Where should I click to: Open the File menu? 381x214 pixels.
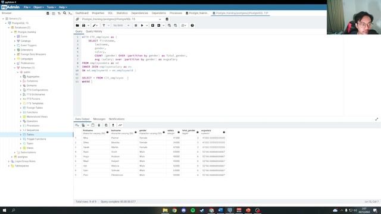27,7
